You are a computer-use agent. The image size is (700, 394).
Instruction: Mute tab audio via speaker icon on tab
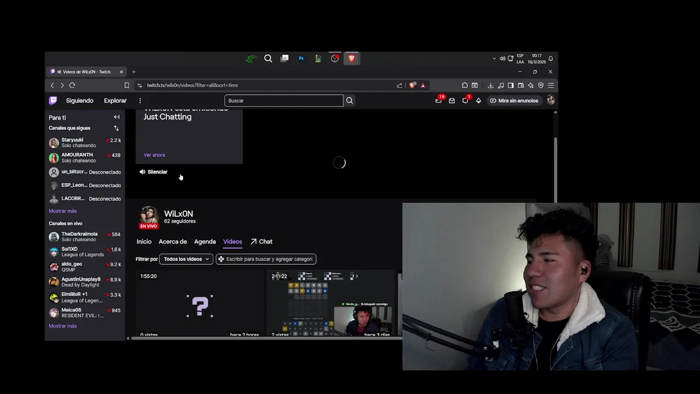[x=59, y=72]
